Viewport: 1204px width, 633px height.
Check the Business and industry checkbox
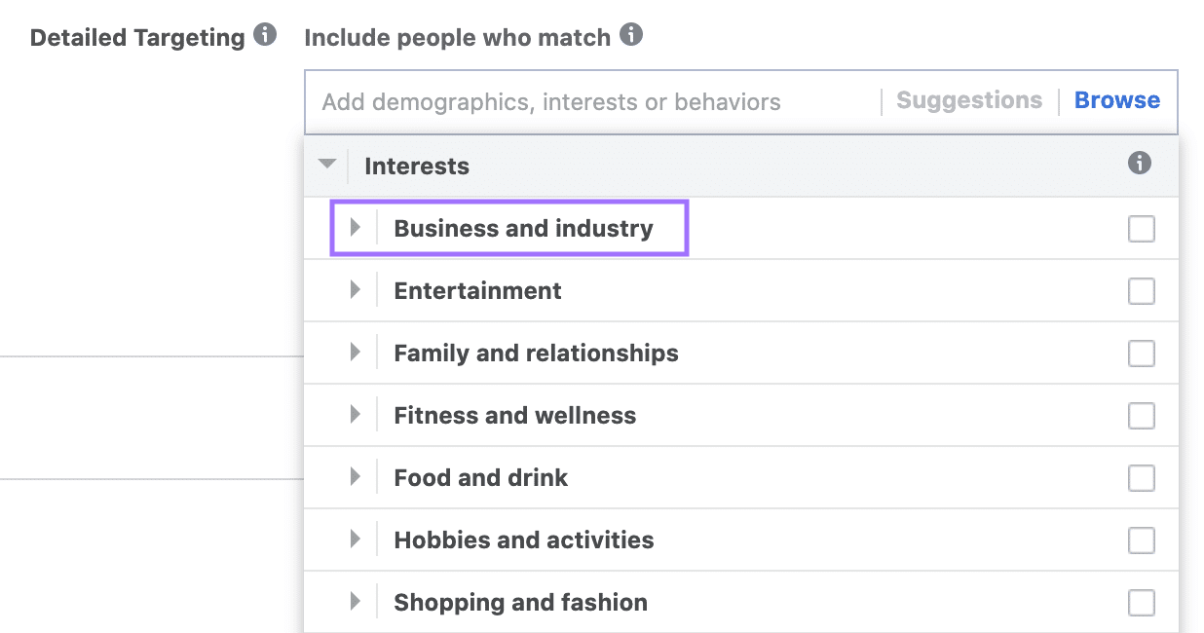tap(1141, 228)
